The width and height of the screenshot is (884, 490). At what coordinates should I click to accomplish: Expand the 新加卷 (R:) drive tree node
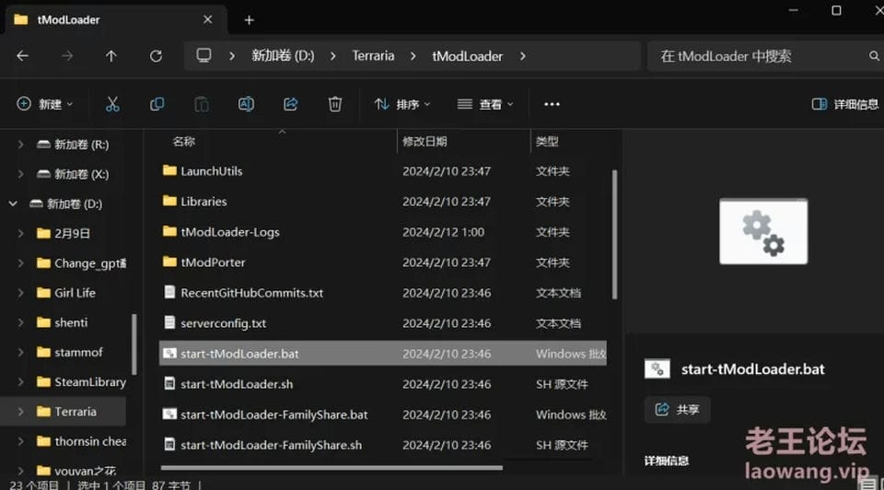pos(20,145)
